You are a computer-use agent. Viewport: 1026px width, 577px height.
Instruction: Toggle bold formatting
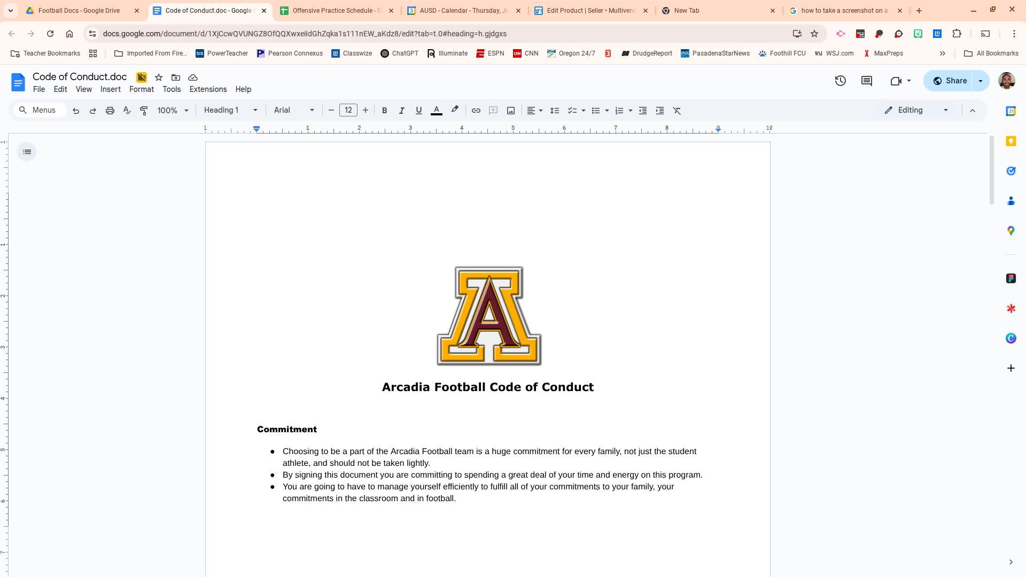click(385, 111)
